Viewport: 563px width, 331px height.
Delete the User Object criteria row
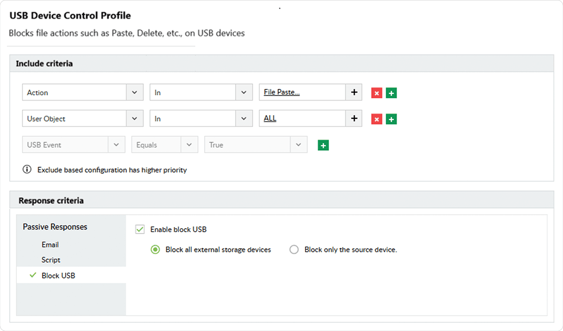[377, 119]
